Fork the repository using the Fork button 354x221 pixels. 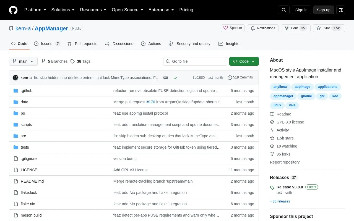pyautogui.click(x=296, y=28)
